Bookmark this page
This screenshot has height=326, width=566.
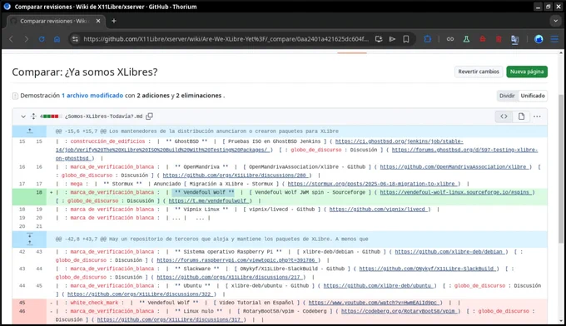click(406, 39)
